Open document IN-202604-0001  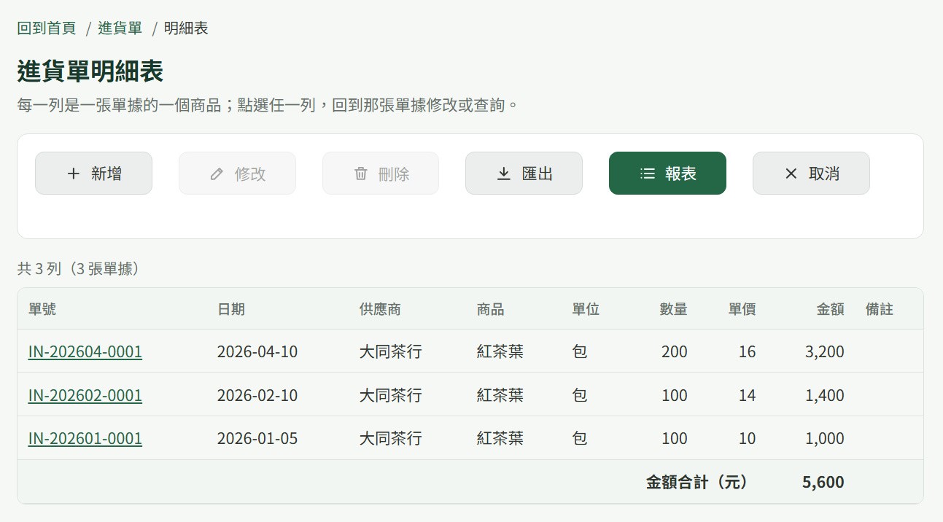[x=85, y=351]
